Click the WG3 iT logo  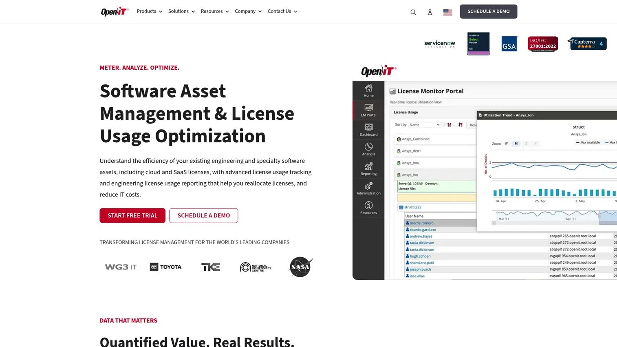point(121,267)
